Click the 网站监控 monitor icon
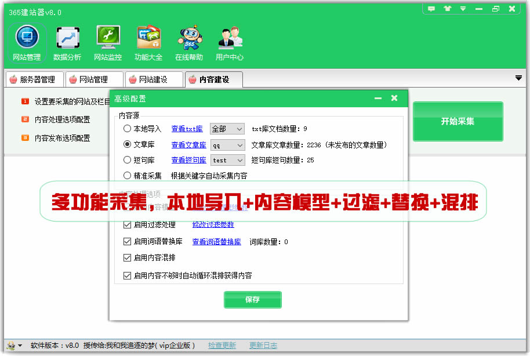The height and width of the screenshot is (356, 530). pyautogui.click(x=108, y=38)
